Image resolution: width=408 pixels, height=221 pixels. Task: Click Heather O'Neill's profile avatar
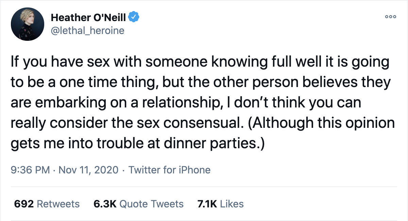coord(28,24)
